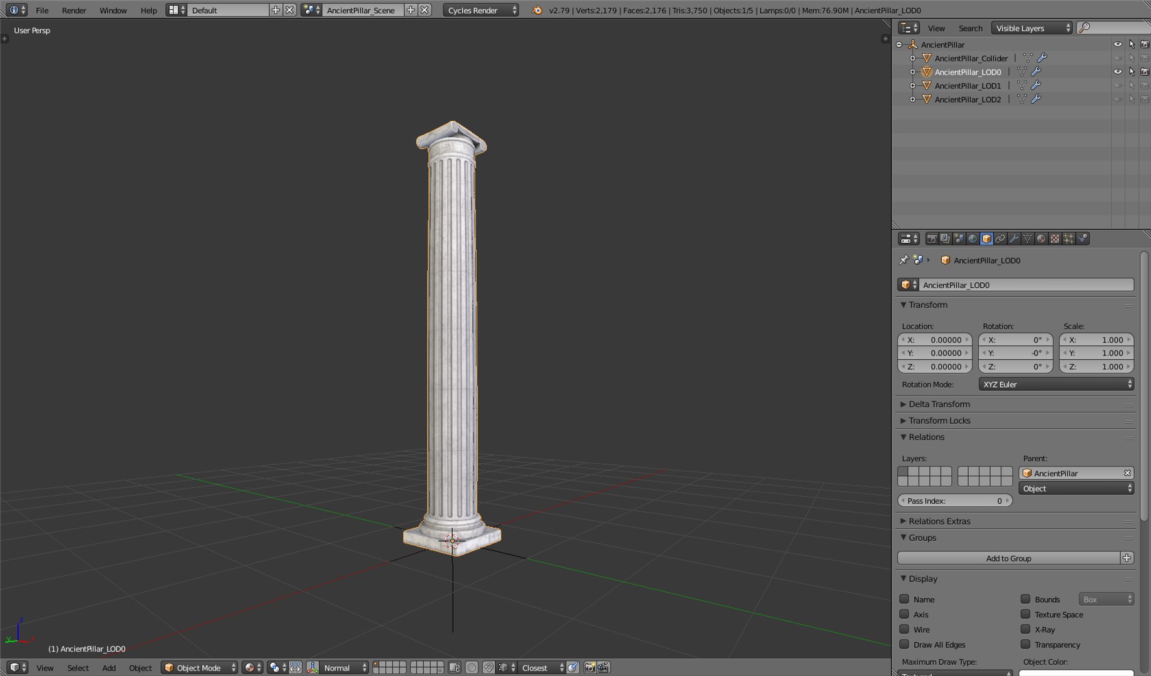Toggle the pin icon in the properties header

(x=904, y=260)
